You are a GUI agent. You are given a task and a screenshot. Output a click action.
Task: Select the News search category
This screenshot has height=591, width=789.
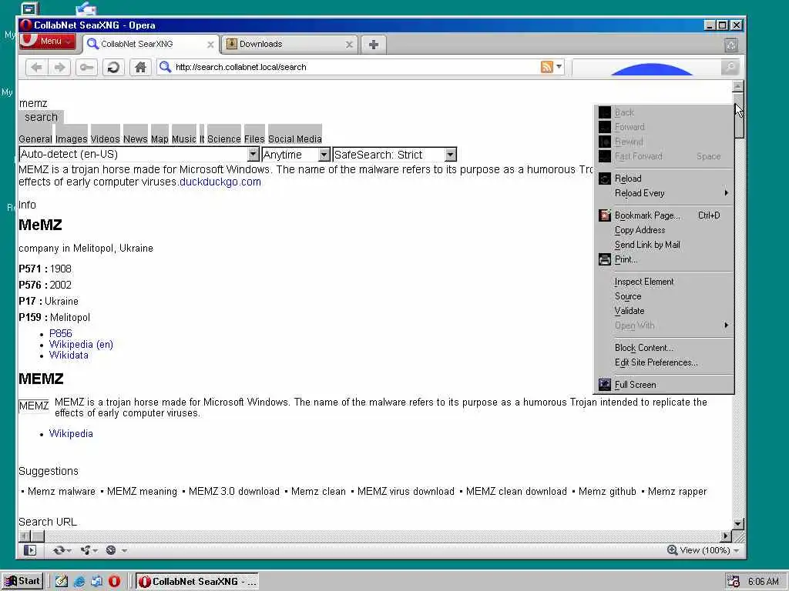(136, 139)
